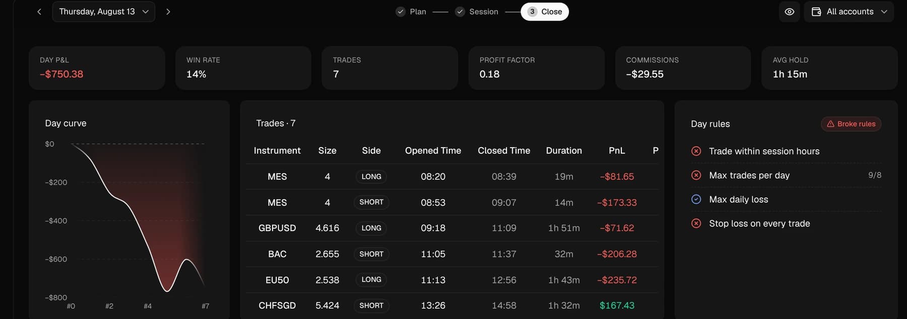Sort trades by PnL column header
The image size is (907, 319).
[617, 151]
